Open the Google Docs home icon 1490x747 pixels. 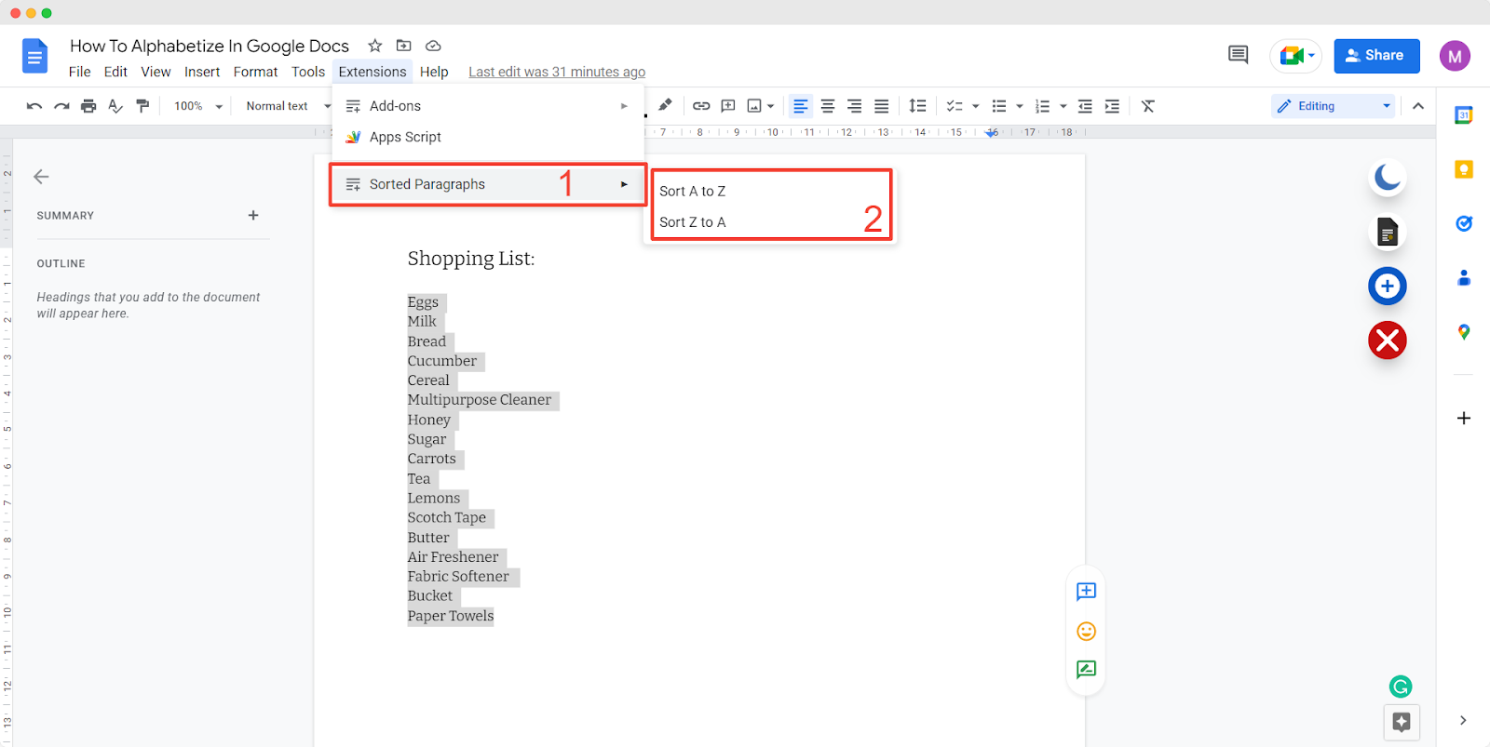34,57
